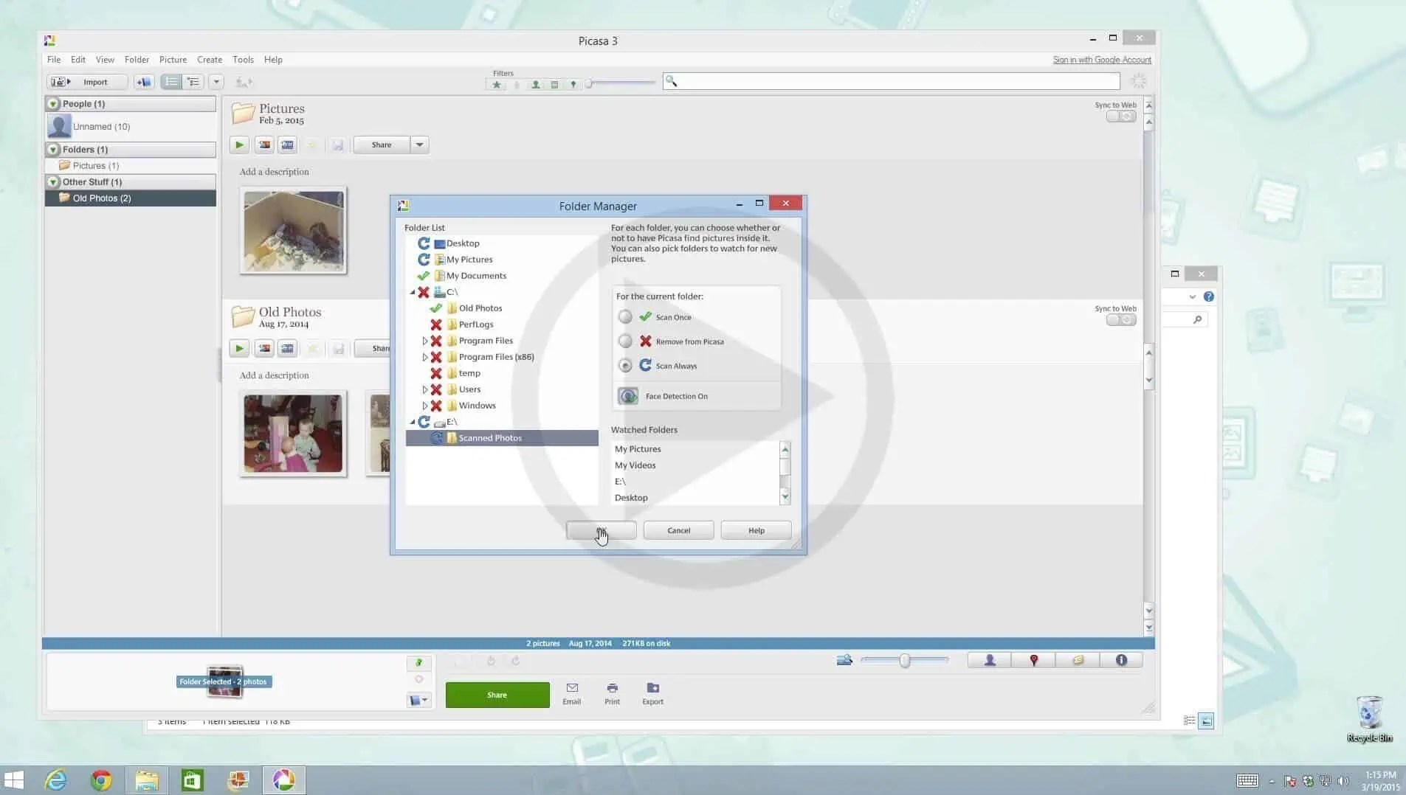Click Help button in Folder Manager

(x=756, y=530)
